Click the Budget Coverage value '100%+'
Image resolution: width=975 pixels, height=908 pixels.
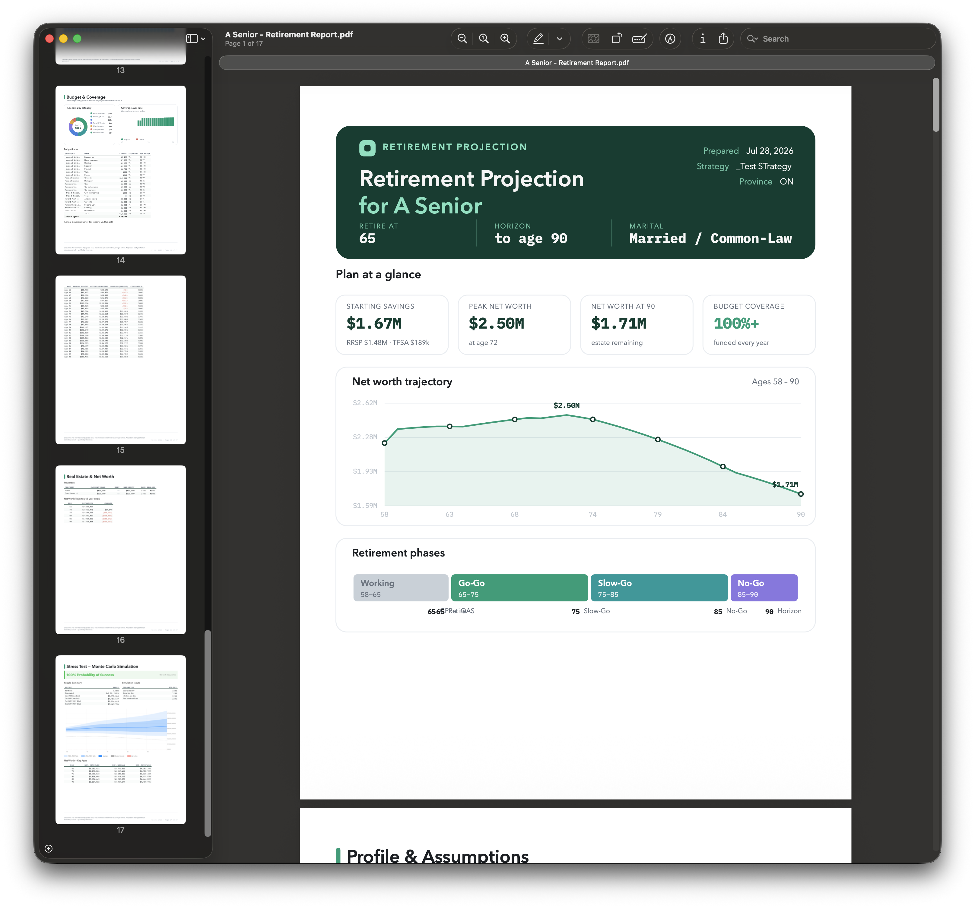pos(736,323)
